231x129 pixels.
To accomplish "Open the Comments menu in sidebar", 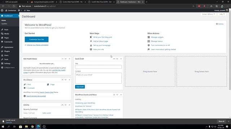I will coord(8,42).
